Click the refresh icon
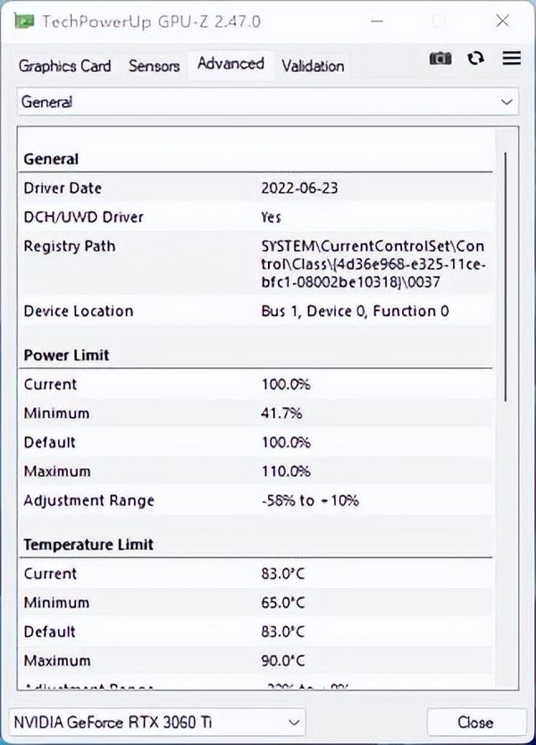This screenshot has height=745, width=536. point(476,59)
